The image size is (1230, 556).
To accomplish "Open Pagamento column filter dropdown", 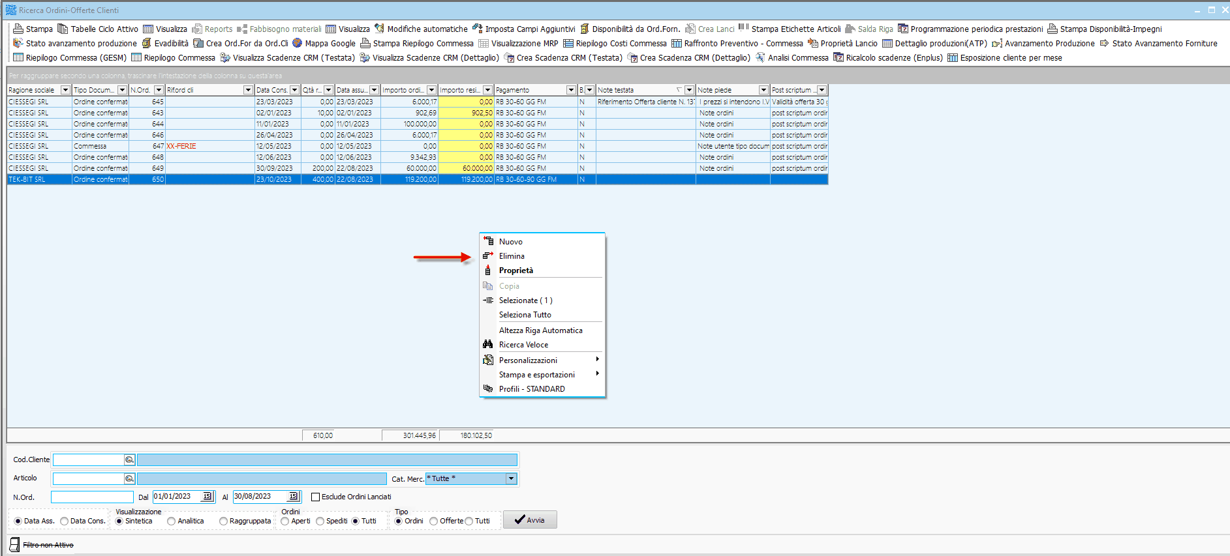I will [x=571, y=90].
